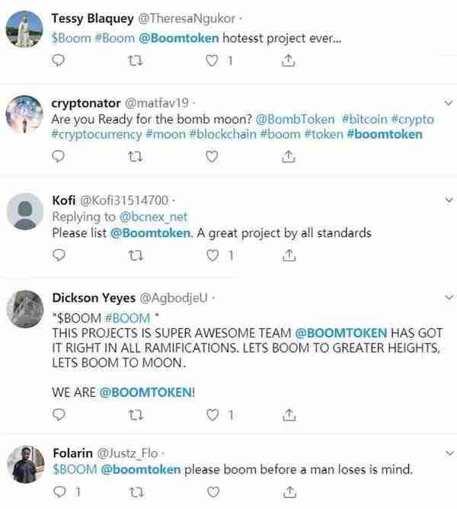Retweet Kofi's tweet

tap(136, 256)
